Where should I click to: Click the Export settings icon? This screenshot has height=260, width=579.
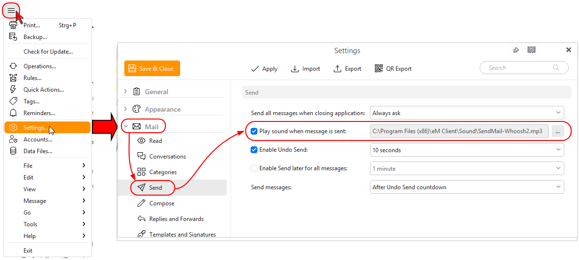pyautogui.click(x=337, y=69)
